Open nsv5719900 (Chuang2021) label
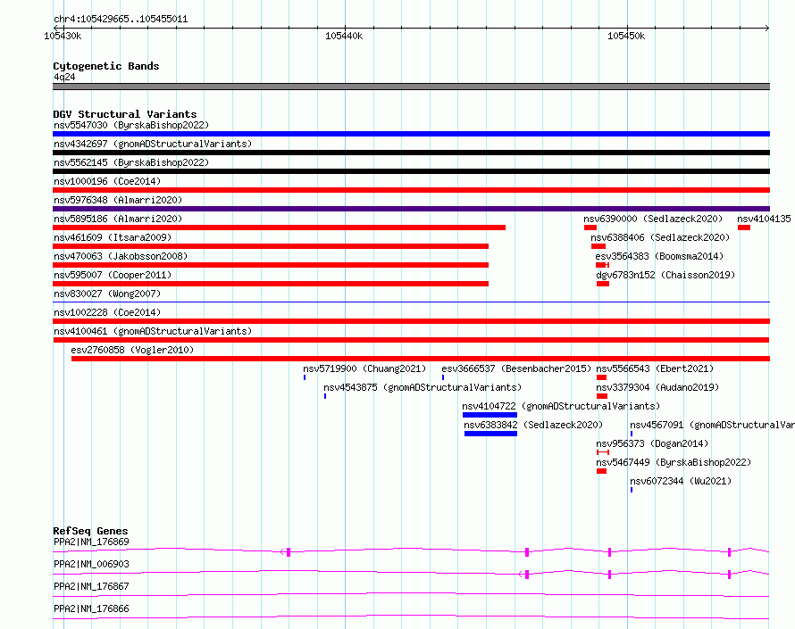This screenshot has height=629, width=795. pyautogui.click(x=364, y=368)
